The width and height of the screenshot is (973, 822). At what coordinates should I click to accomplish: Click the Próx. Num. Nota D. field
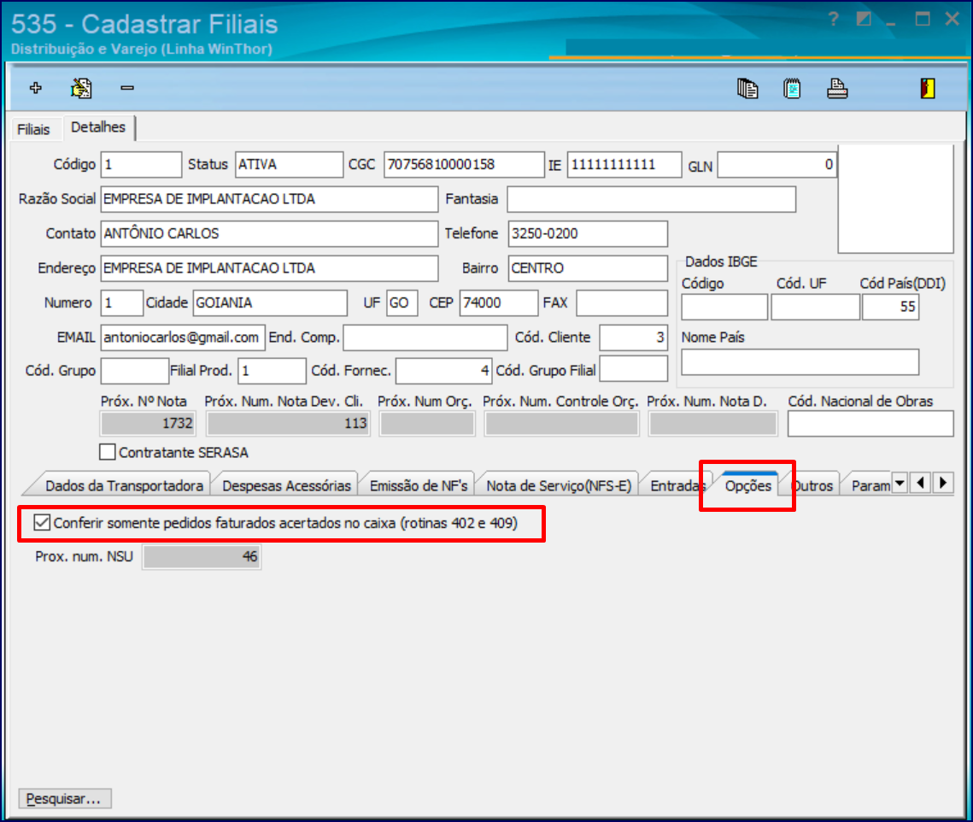point(713,424)
